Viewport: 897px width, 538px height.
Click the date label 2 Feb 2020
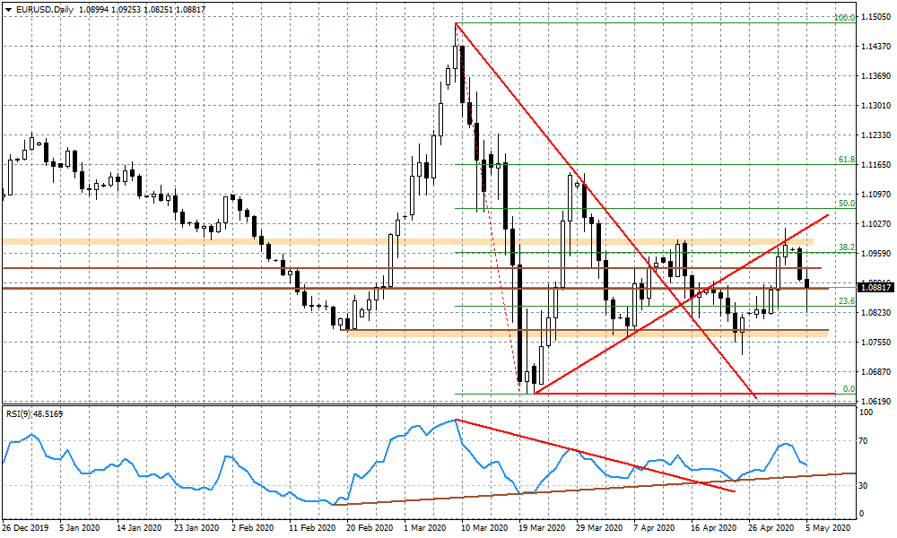click(252, 528)
